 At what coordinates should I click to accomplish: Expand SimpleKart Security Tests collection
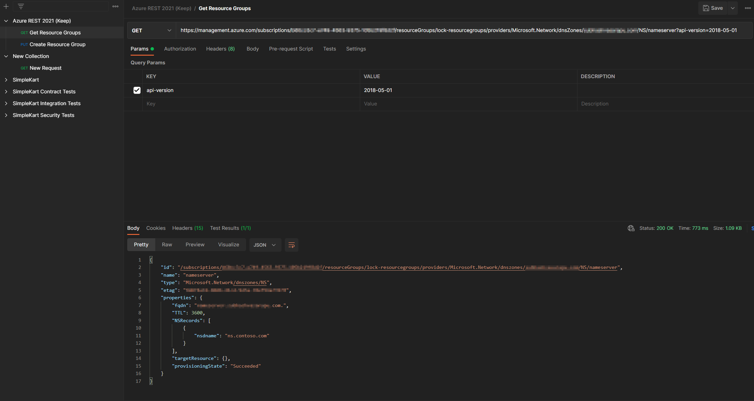pyautogui.click(x=6, y=115)
